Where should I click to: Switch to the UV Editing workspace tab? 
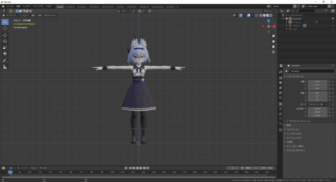pyautogui.click(x=94, y=7)
